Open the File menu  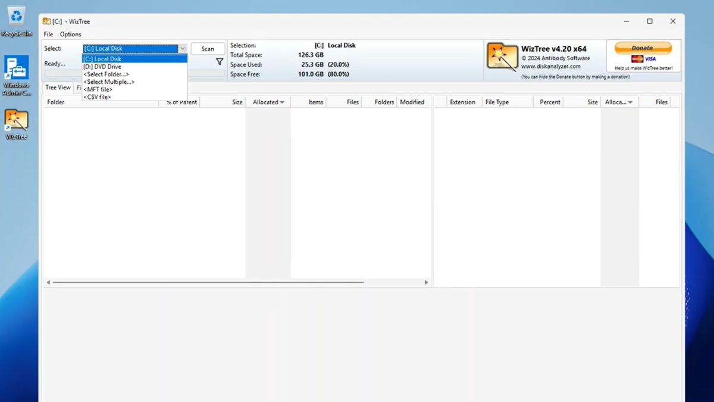click(48, 35)
